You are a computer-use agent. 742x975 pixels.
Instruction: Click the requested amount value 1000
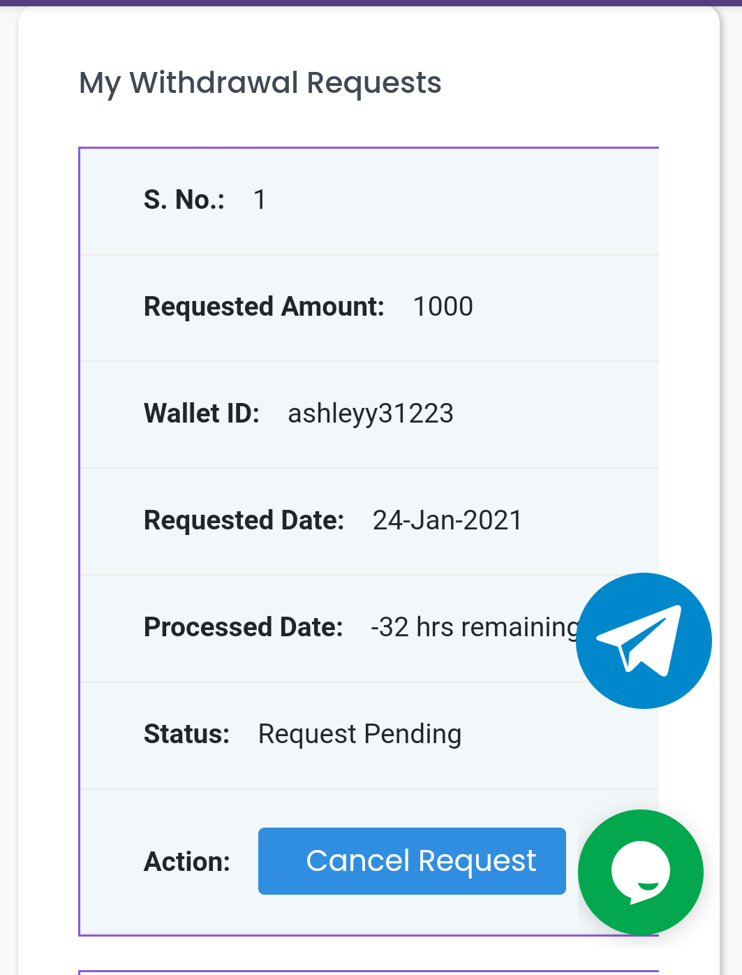click(443, 307)
